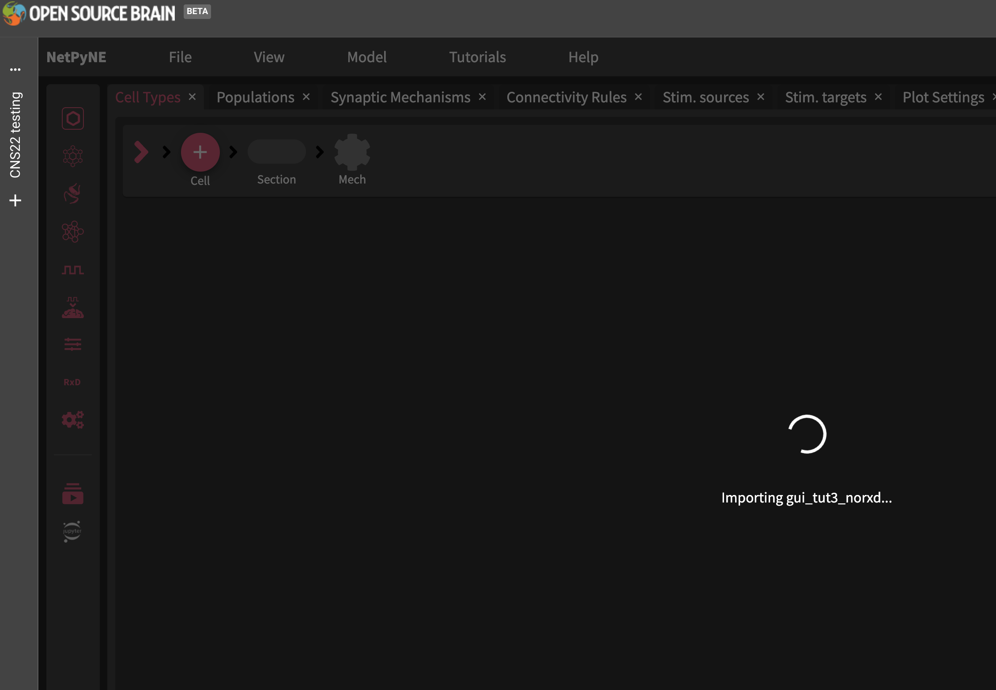Screen dimensions: 996x690
Task: Select the Synaptic Mechanisms synapse icon
Action: click(73, 193)
